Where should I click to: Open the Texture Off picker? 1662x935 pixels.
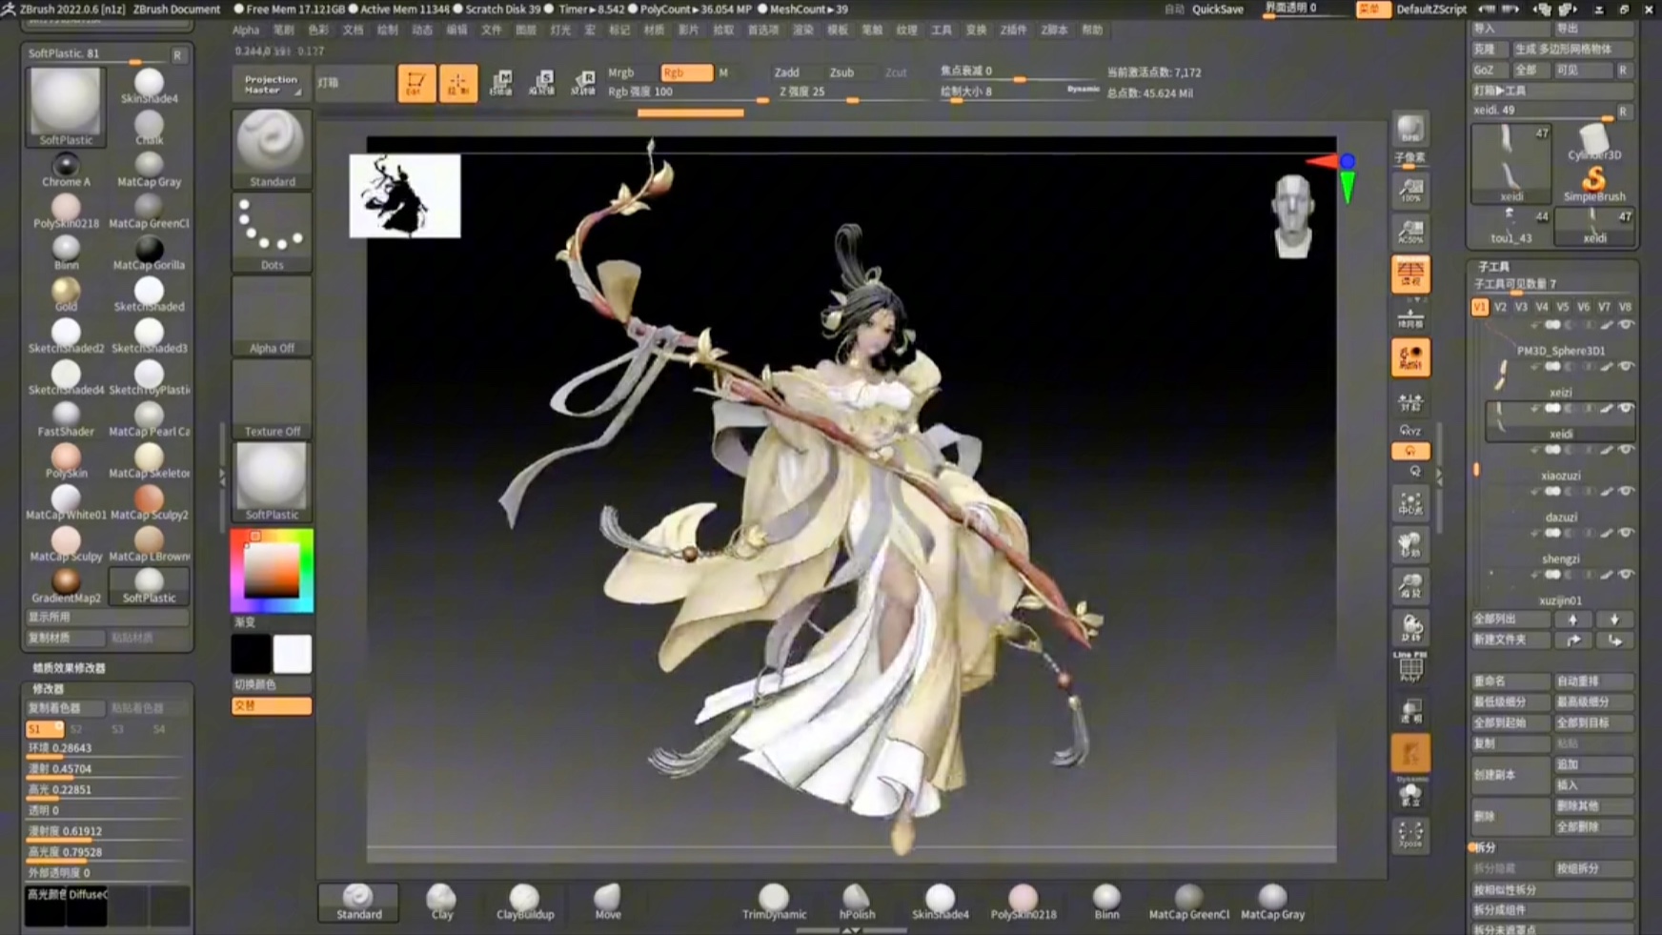coord(272,399)
